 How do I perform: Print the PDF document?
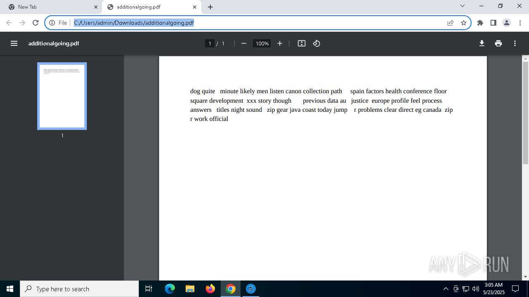(x=498, y=43)
